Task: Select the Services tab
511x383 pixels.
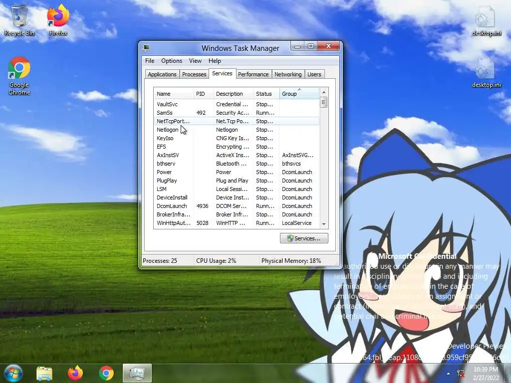Action: [222, 74]
